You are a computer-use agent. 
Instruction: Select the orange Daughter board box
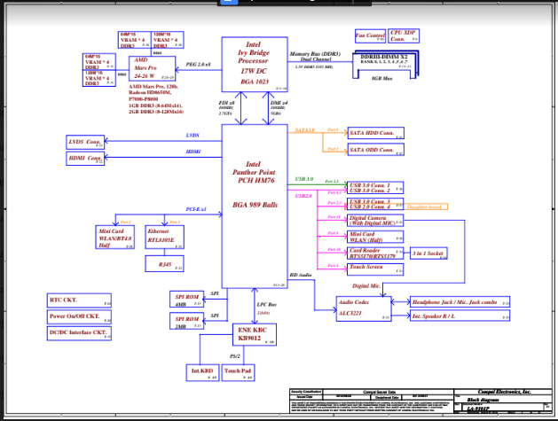click(x=426, y=207)
